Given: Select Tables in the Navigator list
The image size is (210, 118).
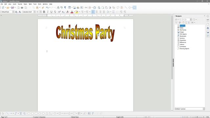Looking at the screenshot, I should pos(181,28).
